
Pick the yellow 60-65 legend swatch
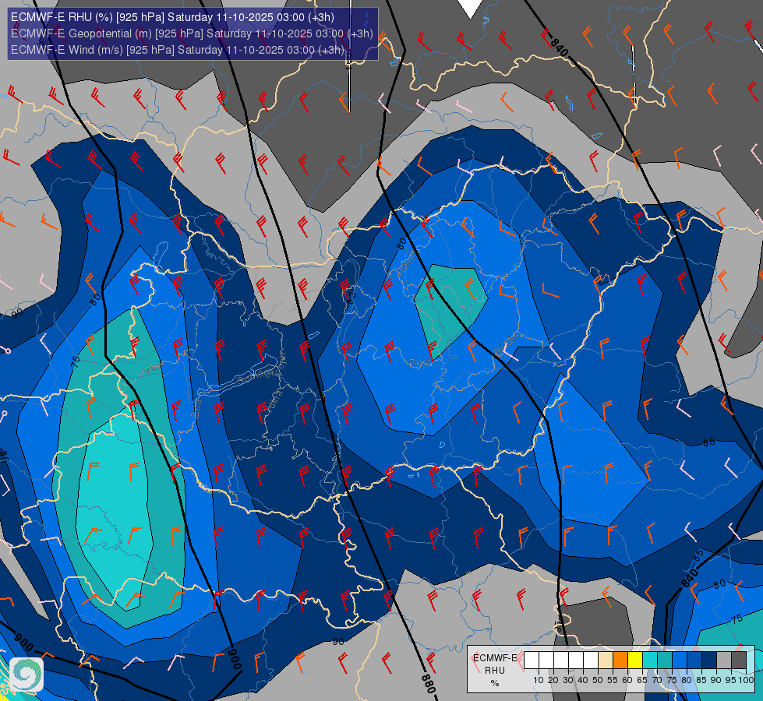(635, 660)
